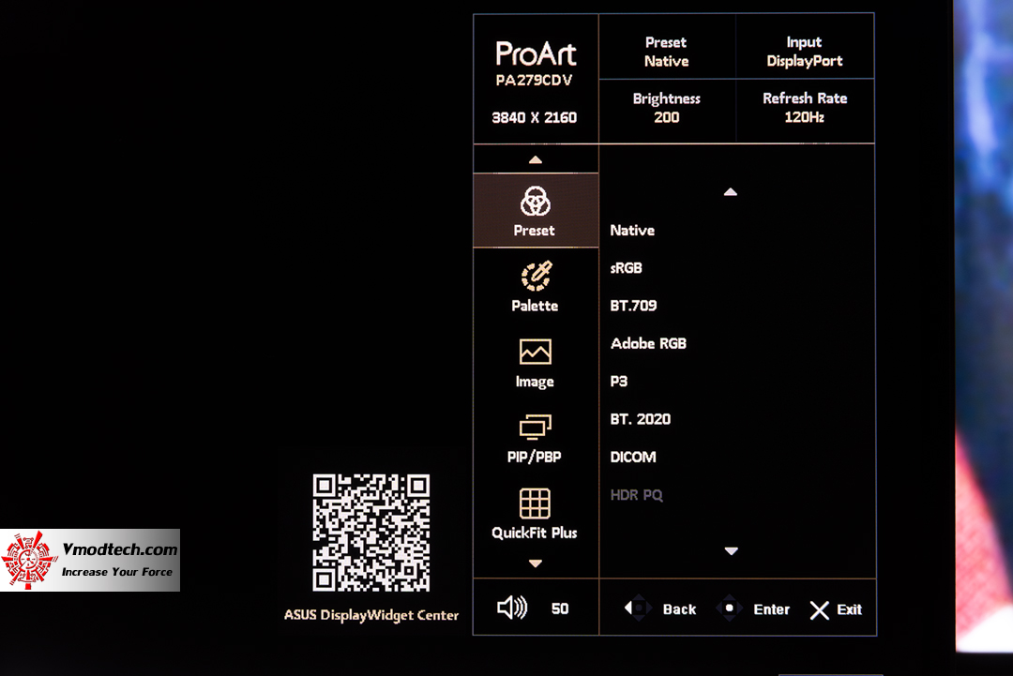Click the 3840 X 2160 resolution text
The width and height of the screenshot is (1013, 676).
[x=534, y=117]
